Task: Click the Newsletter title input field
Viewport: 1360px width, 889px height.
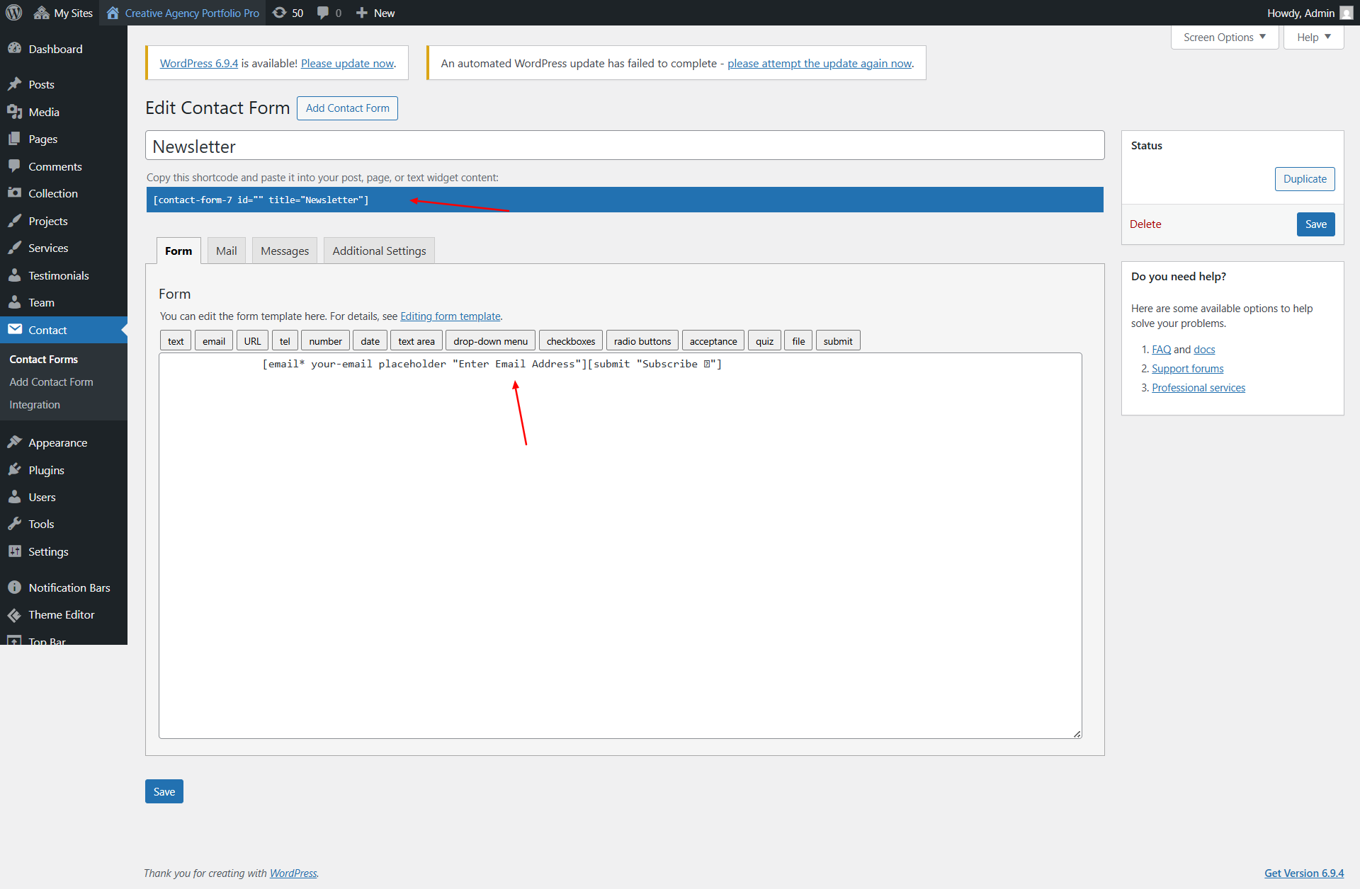Action: [x=625, y=146]
